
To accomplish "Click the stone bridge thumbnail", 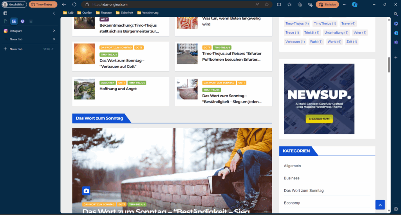I will (x=85, y=89).
